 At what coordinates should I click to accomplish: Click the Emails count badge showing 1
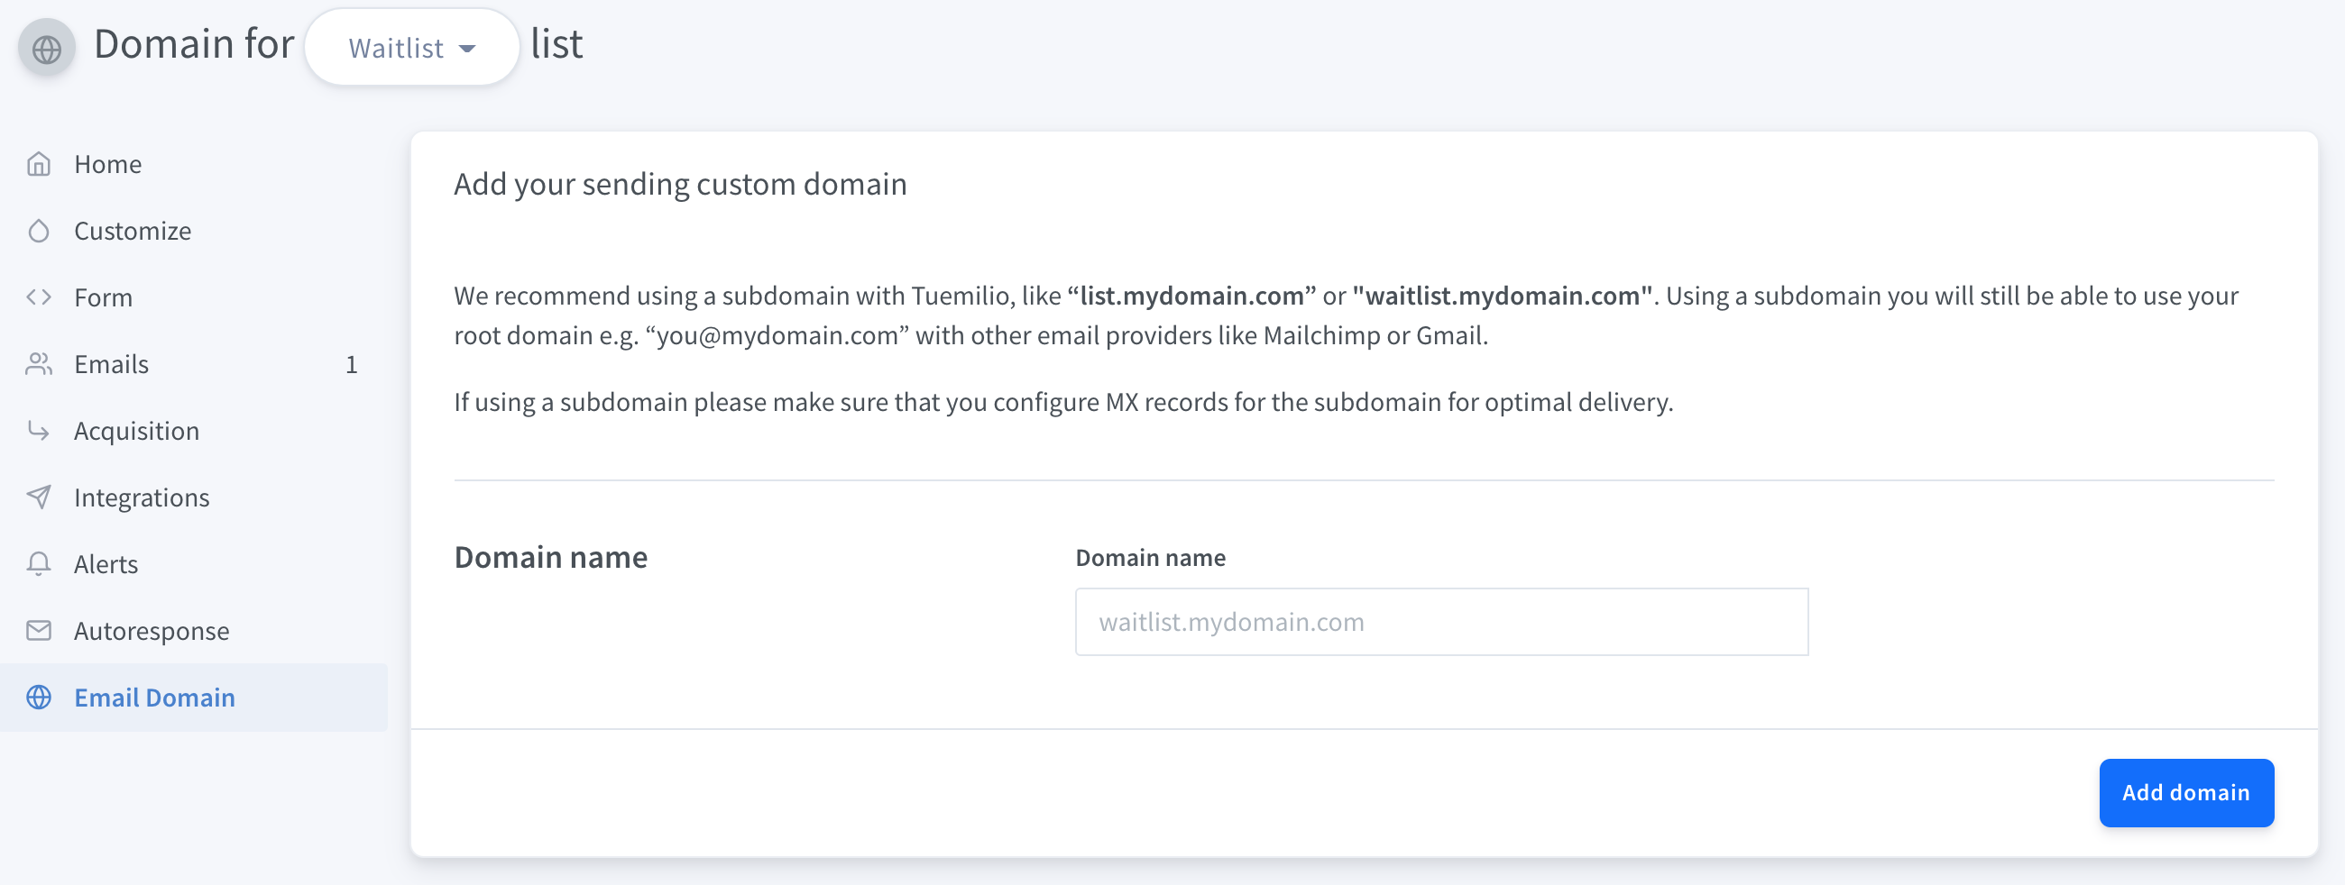tap(351, 364)
